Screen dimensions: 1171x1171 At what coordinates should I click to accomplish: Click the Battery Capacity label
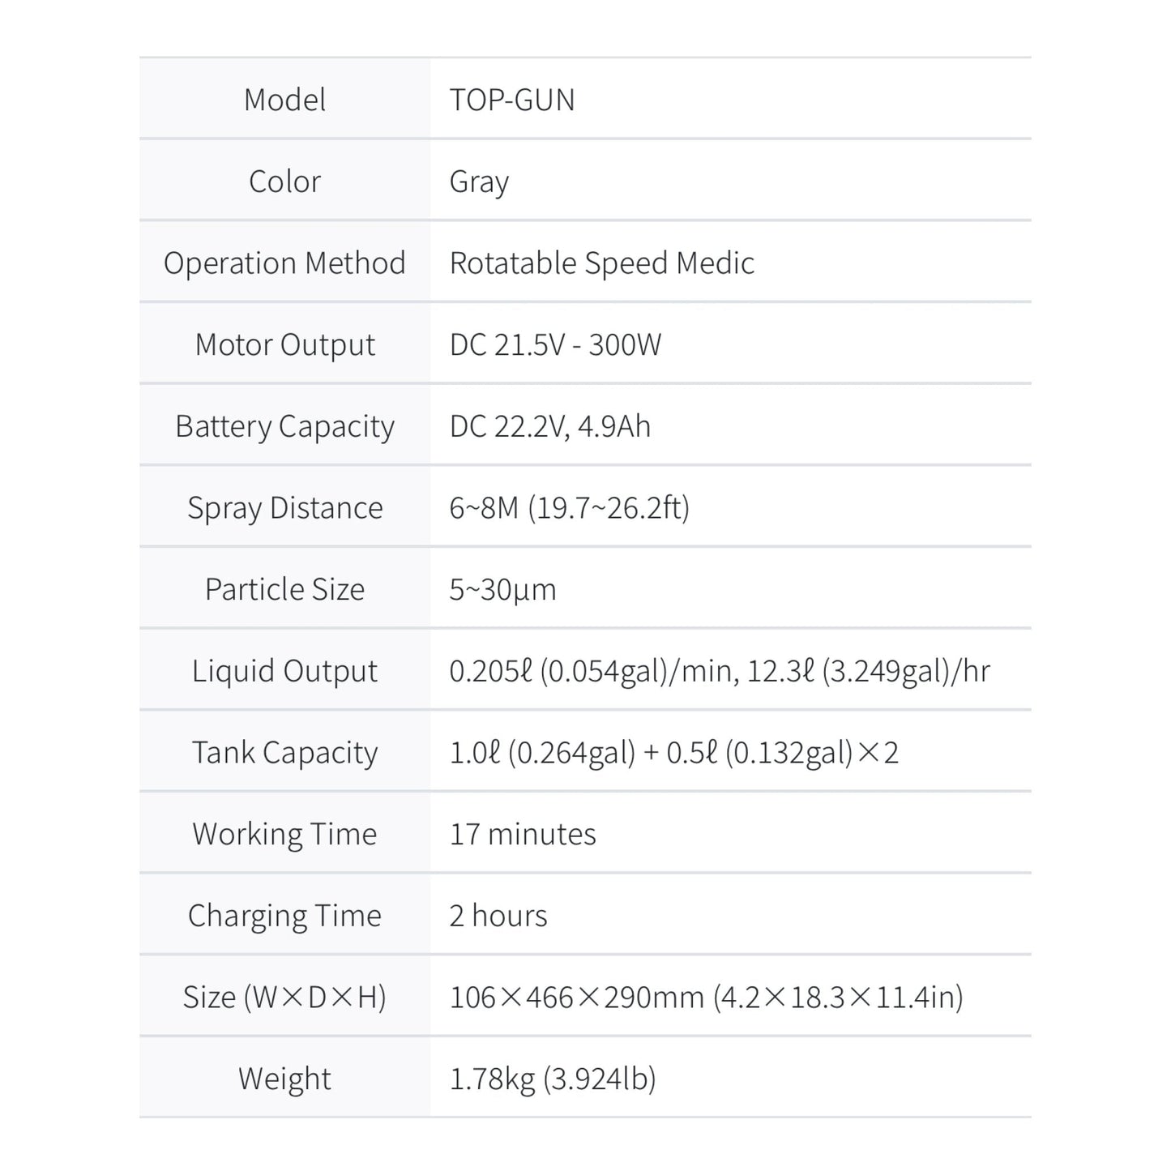[x=284, y=426]
